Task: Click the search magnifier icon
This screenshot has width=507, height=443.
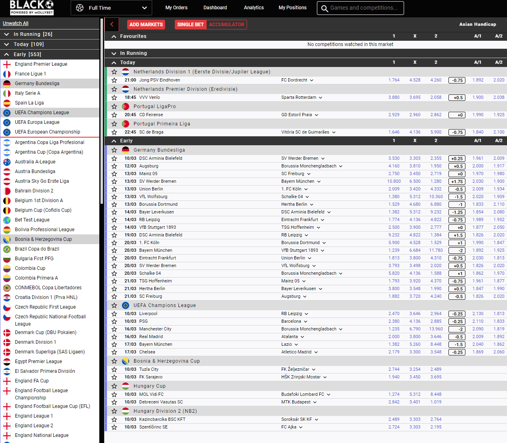Action: tap(325, 8)
